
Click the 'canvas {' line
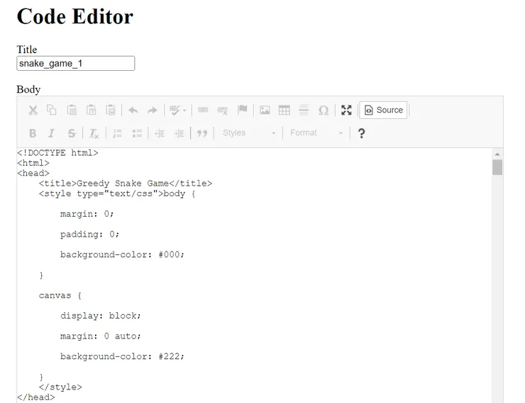click(x=60, y=295)
